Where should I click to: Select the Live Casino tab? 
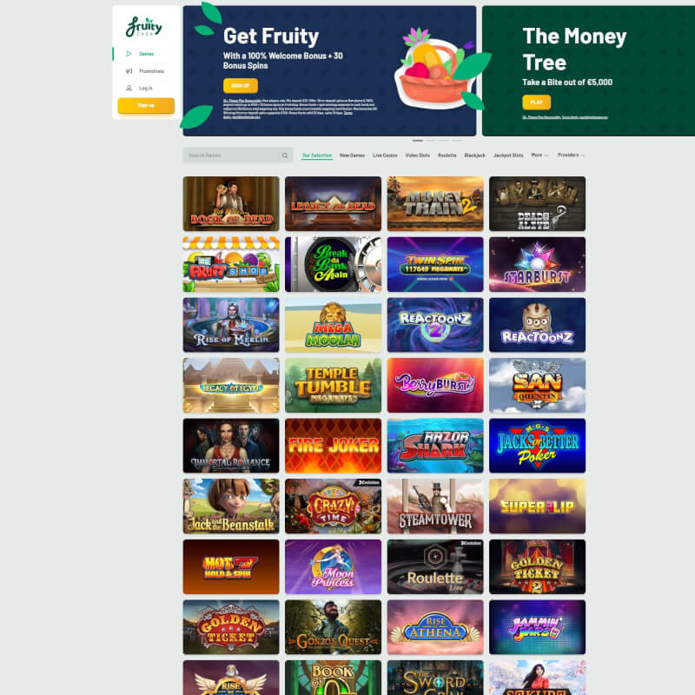385,156
